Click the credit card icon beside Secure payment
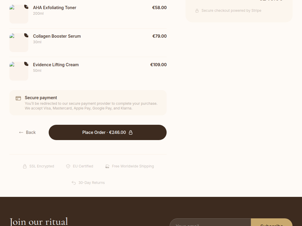Screen dimensions: 302x226 point(18,98)
